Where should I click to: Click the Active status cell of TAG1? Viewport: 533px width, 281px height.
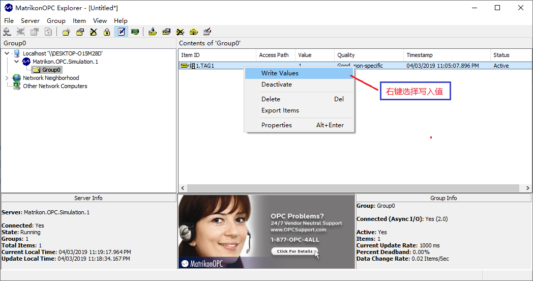[501, 66]
